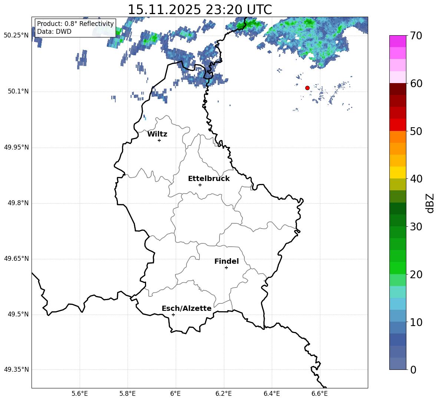The image size is (439, 401).
Task: Click the 30 tick on the colorbar
Action: pyautogui.click(x=416, y=227)
